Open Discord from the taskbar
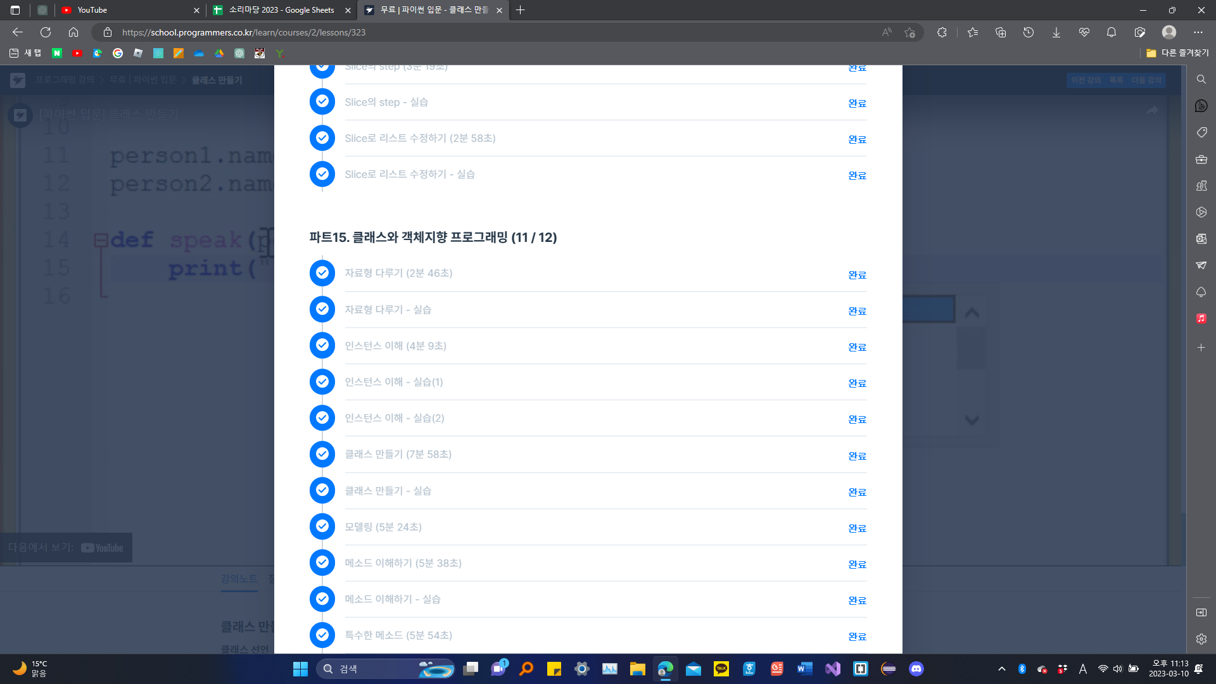This screenshot has width=1216, height=684. (x=916, y=669)
